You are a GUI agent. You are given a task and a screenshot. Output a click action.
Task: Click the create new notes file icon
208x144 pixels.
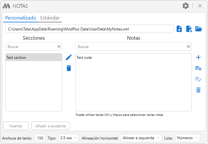click(189, 29)
